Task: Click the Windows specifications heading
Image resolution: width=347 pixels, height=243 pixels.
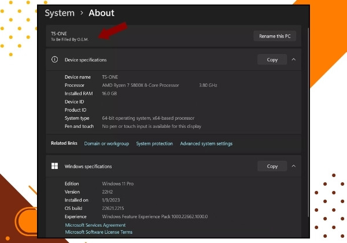Action: pos(88,167)
